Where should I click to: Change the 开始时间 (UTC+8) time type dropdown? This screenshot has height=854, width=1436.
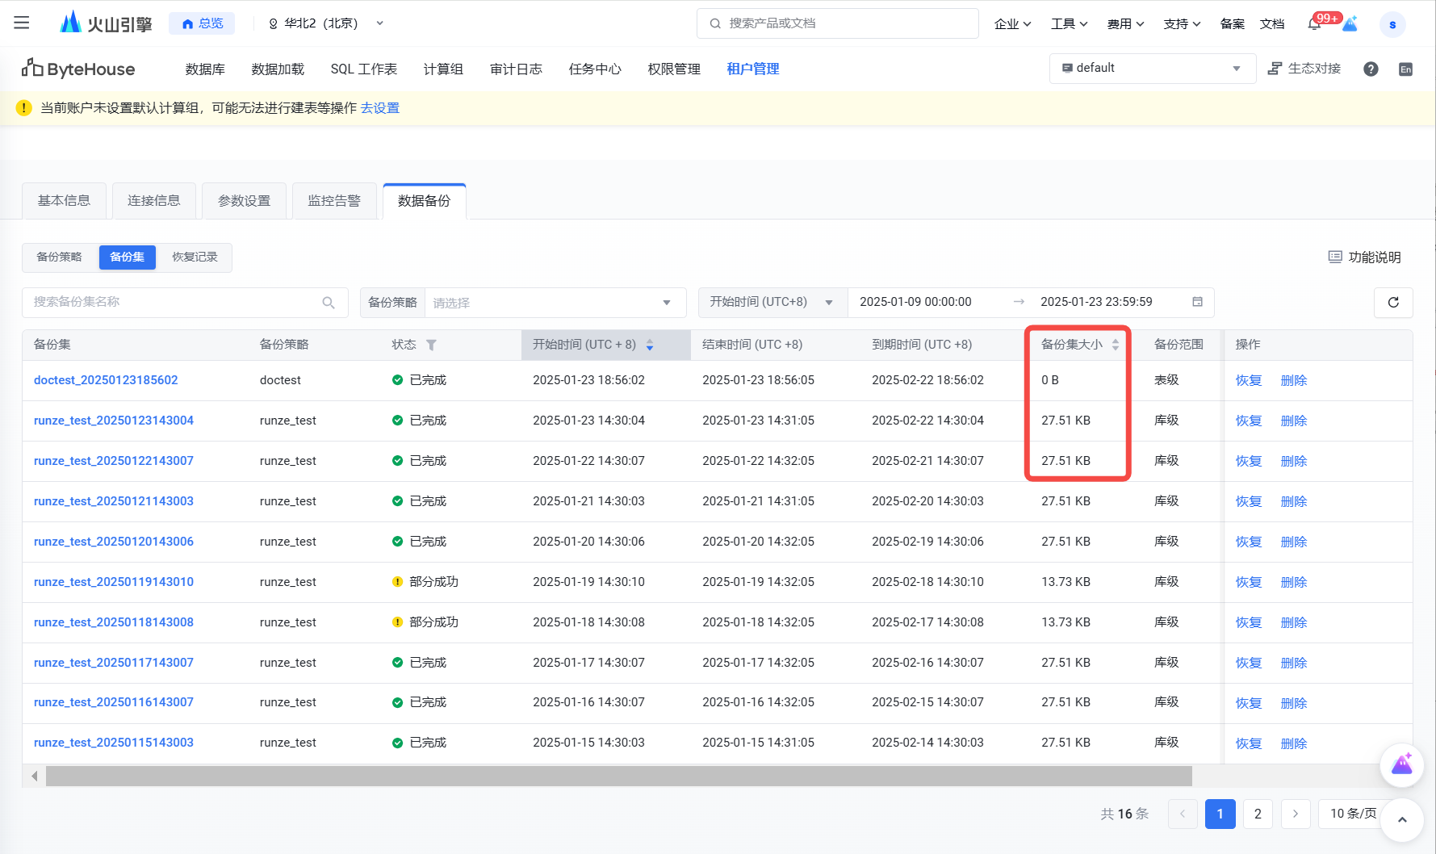click(x=772, y=302)
